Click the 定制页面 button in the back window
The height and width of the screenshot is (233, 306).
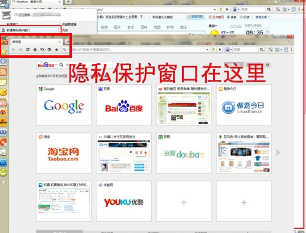pos(195,17)
